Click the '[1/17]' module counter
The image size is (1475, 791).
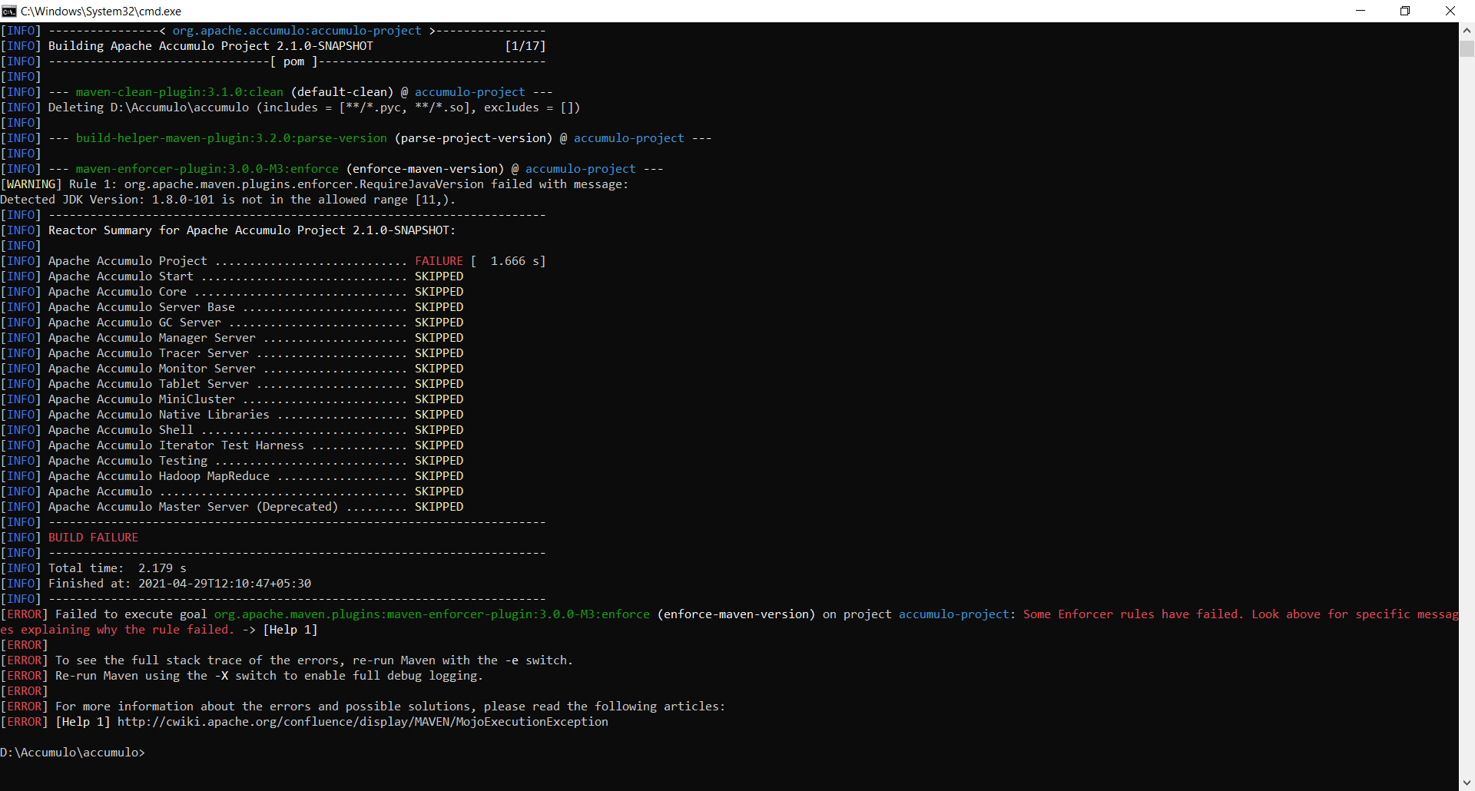coord(525,46)
